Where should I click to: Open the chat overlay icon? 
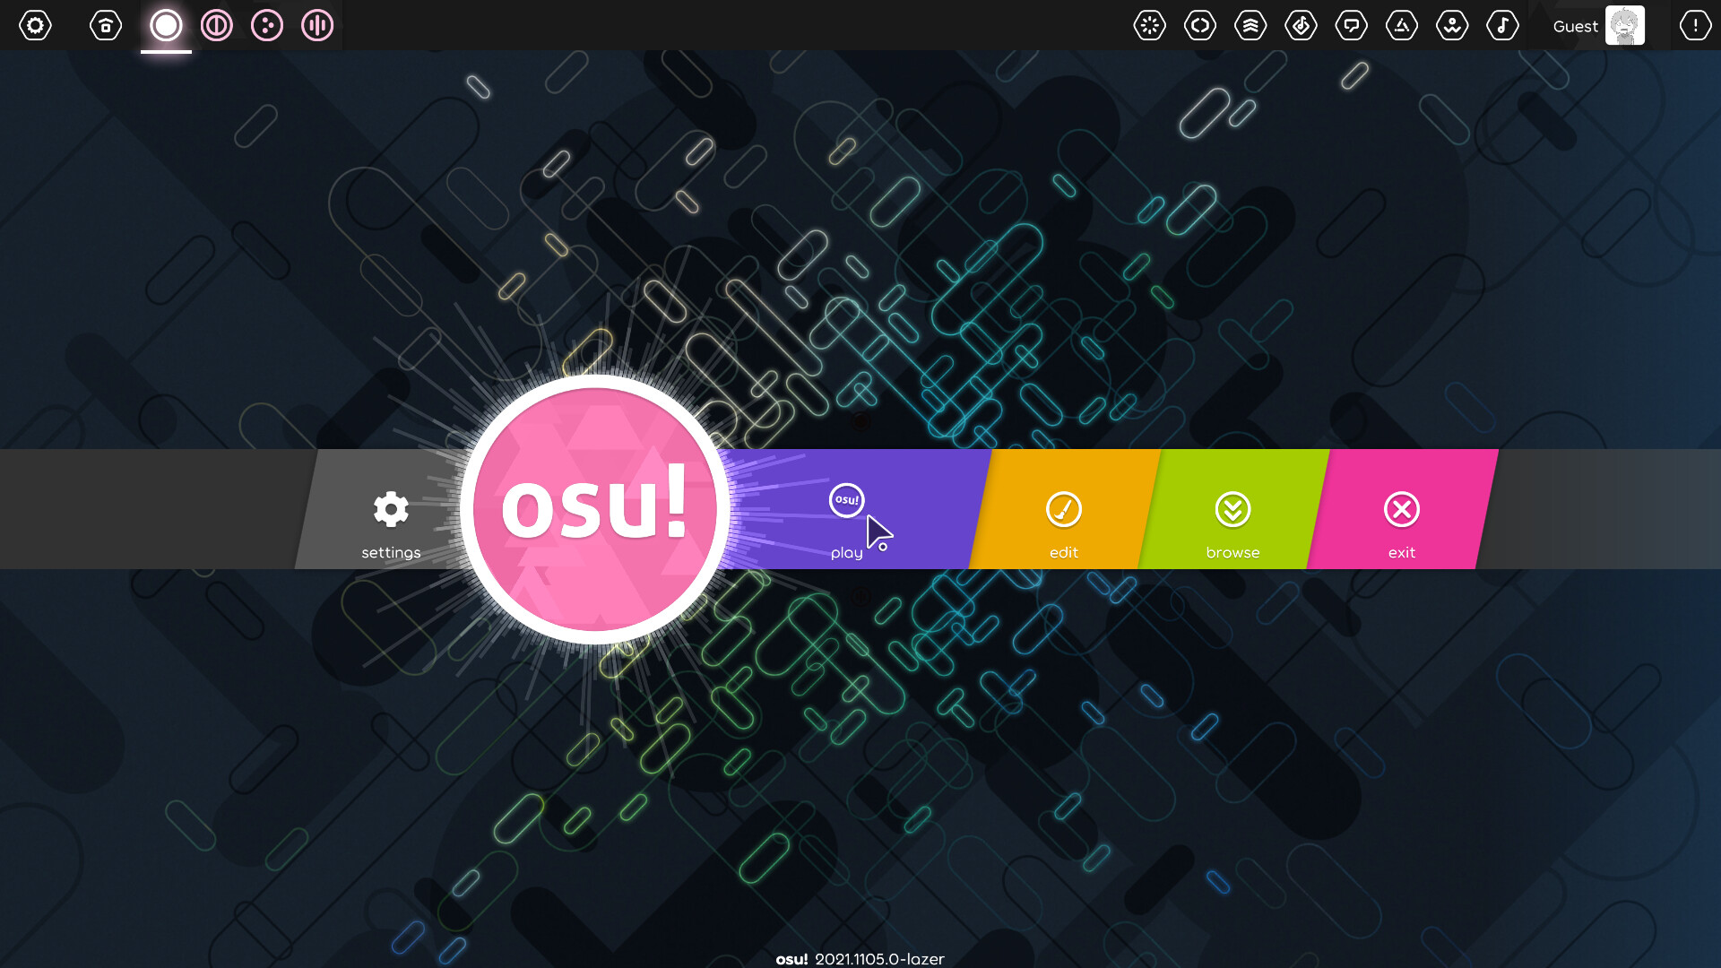coord(1351,25)
